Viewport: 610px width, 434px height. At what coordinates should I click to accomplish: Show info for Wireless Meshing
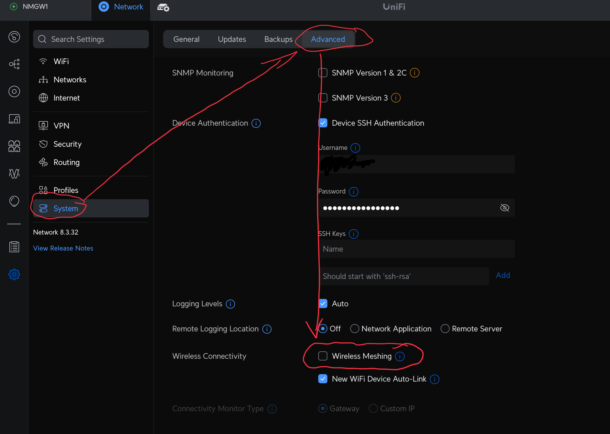point(400,356)
